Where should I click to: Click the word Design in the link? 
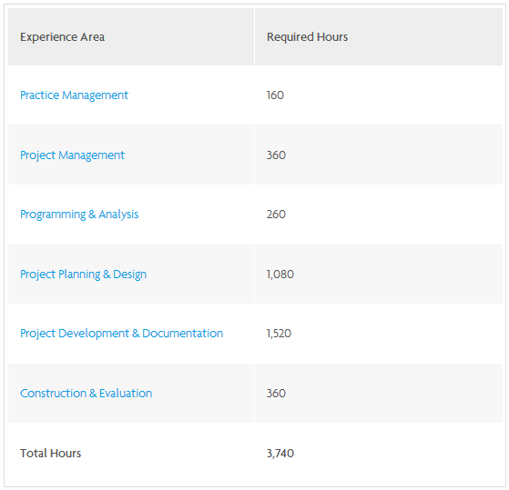[x=130, y=275]
